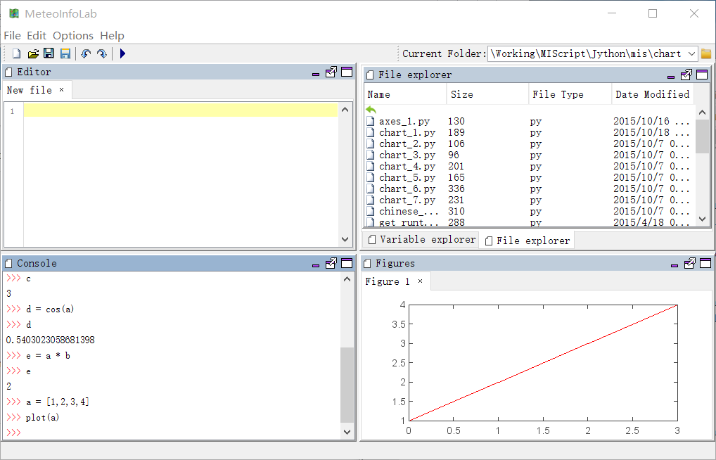This screenshot has width=716, height=460.
Task: Close the Figure 1 tab
Action: (421, 281)
